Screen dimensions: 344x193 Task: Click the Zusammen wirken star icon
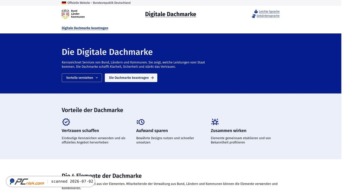[215, 122]
